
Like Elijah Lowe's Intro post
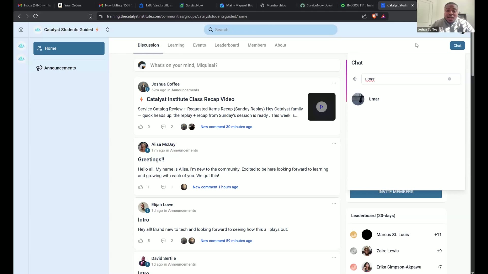pos(141,241)
